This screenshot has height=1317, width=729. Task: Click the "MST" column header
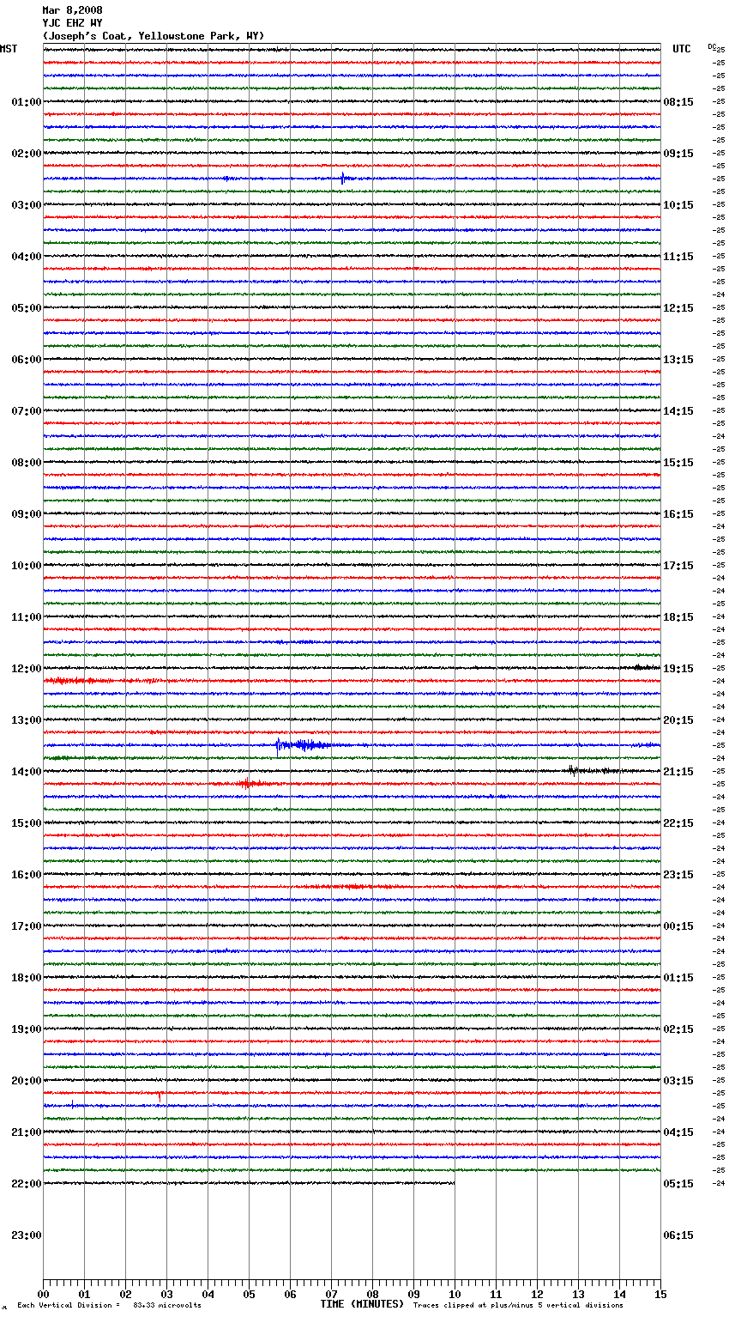coord(9,49)
